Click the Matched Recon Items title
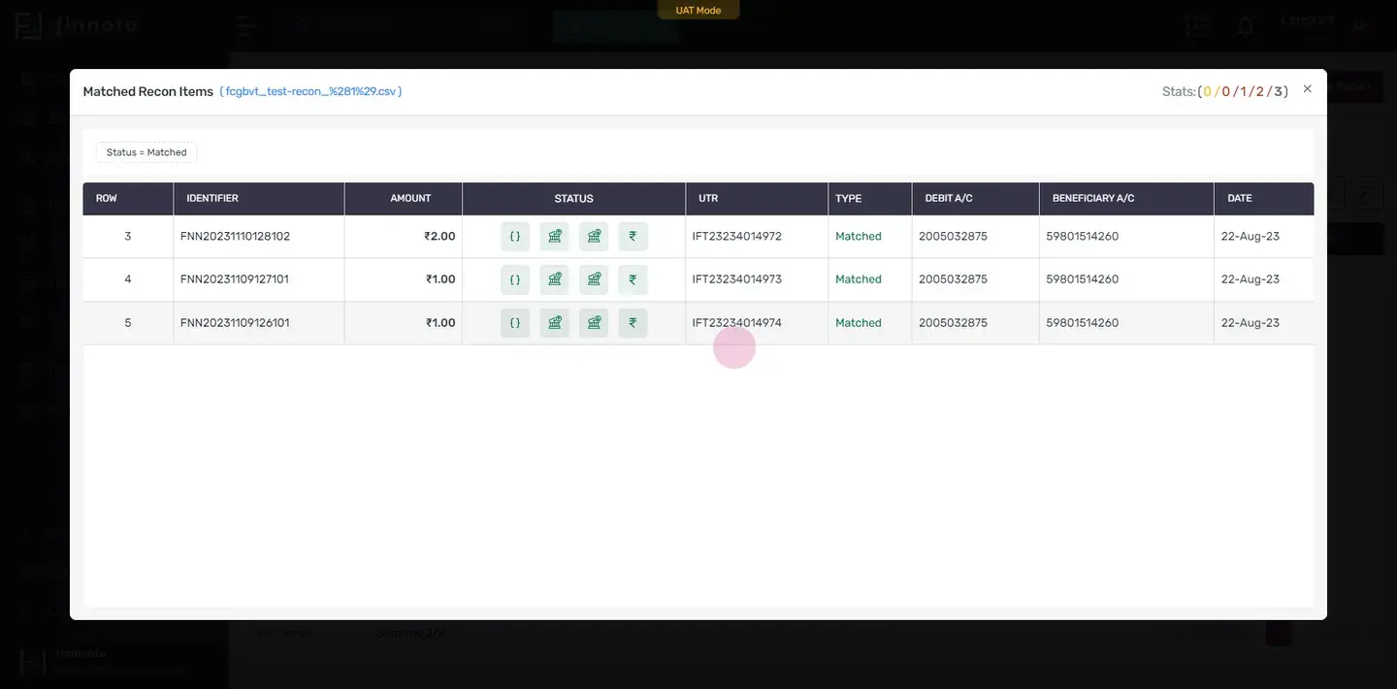 click(x=148, y=91)
